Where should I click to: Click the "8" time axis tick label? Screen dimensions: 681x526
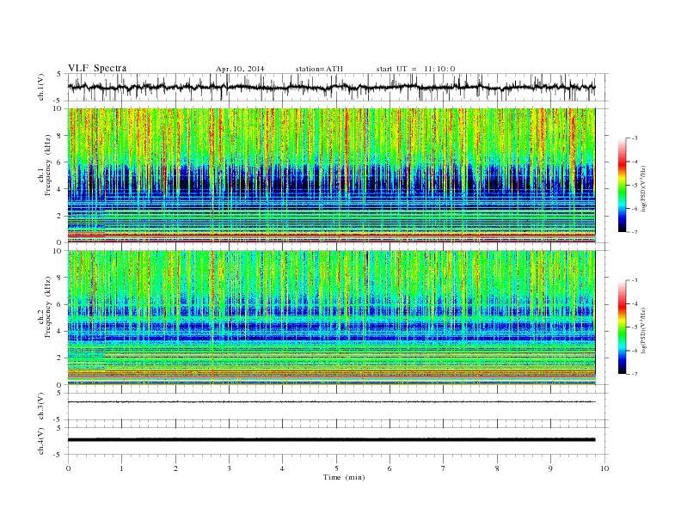click(497, 468)
